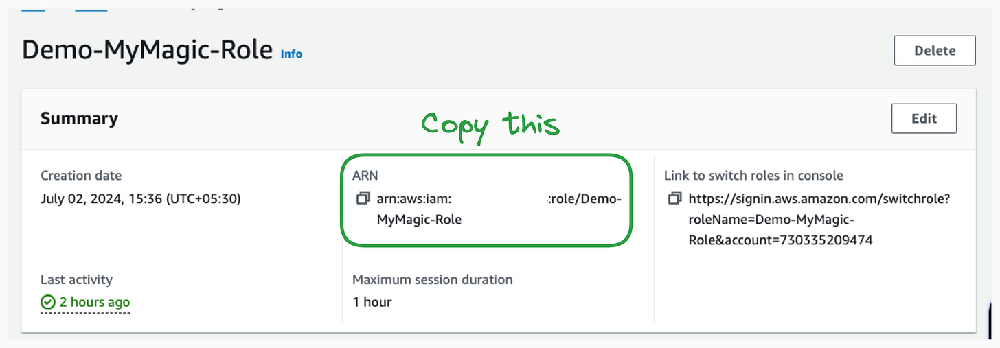The width and height of the screenshot is (1000, 348).
Task: Click the creation date July 02, 2024 value
Action: pos(141,199)
